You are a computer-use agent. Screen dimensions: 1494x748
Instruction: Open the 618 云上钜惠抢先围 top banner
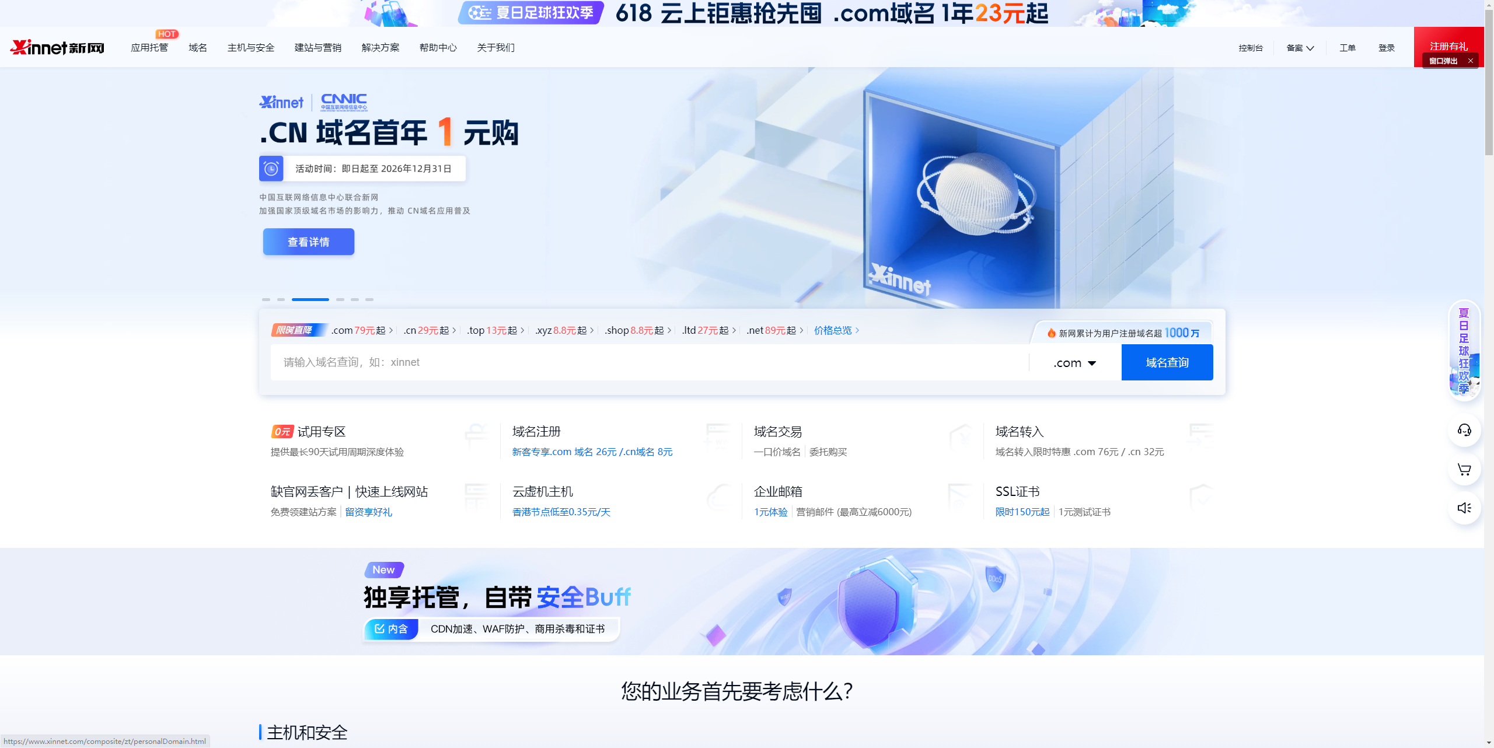[x=742, y=13]
